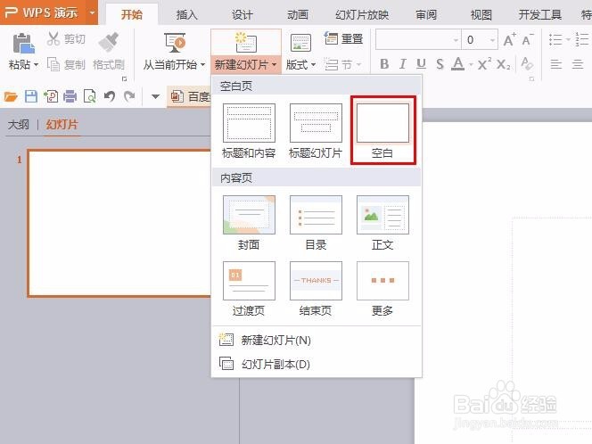Click the export to PDF icon
This screenshot has width=592, height=444.
coord(51,96)
